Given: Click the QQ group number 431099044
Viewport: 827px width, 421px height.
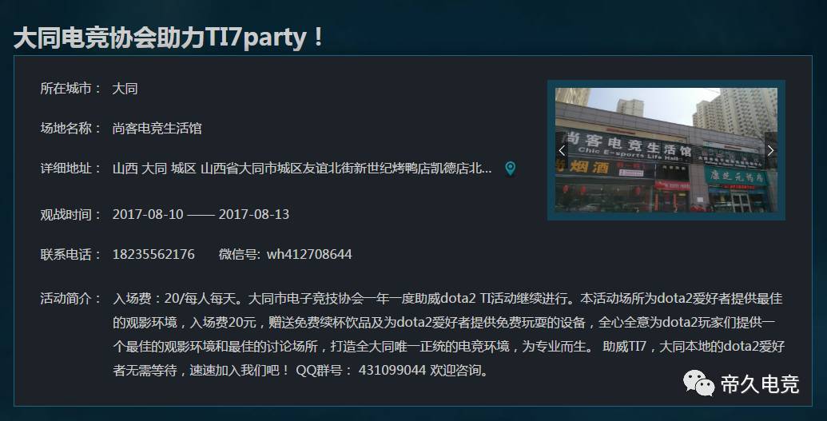Looking at the screenshot, I should tap(392, 370).
